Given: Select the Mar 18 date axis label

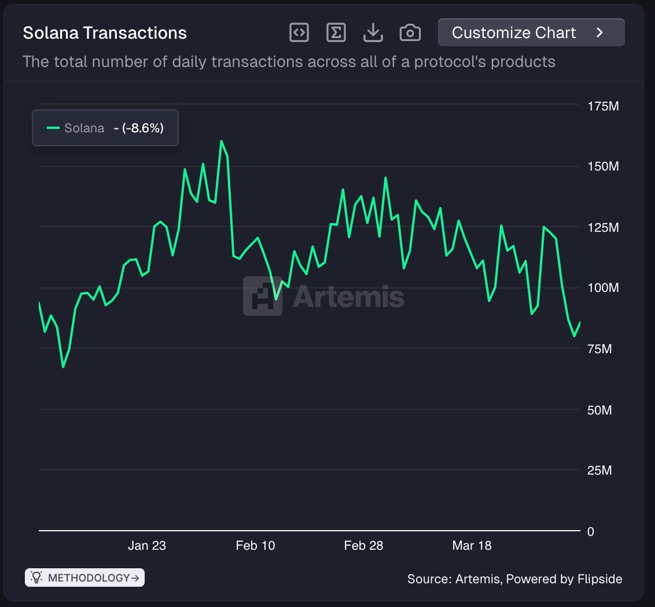Looking at the screenshot, I should point(472,546).
